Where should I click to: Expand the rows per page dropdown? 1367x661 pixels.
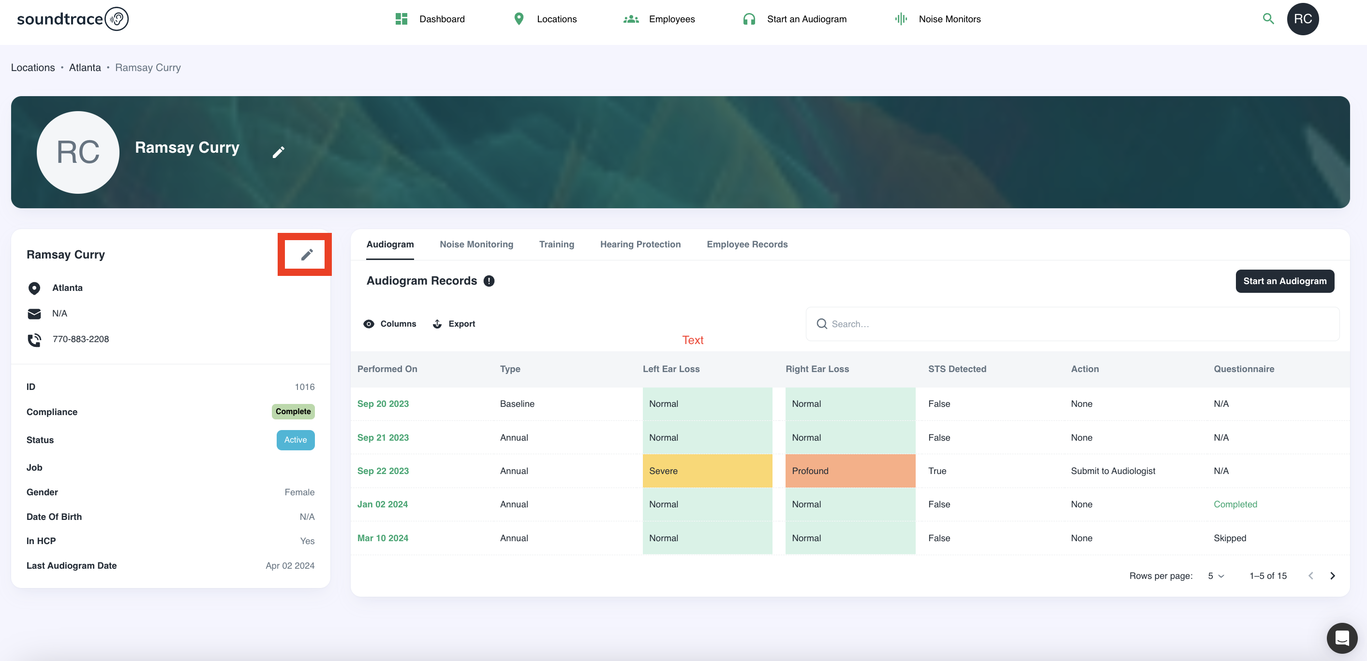click(1216, 575)
